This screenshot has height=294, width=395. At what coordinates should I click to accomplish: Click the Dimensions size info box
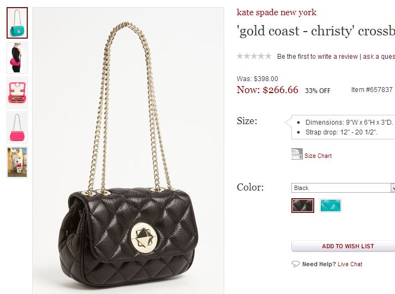tap(344, 127)
